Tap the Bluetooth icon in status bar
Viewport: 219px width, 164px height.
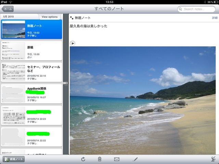[x=205, y=2]
